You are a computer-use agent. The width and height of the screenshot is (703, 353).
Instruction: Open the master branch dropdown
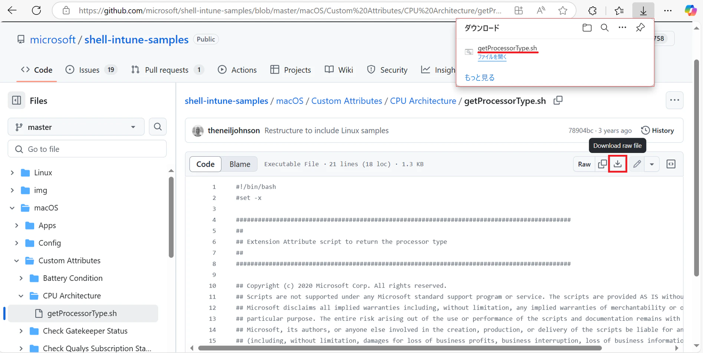(x=76, y=127)
